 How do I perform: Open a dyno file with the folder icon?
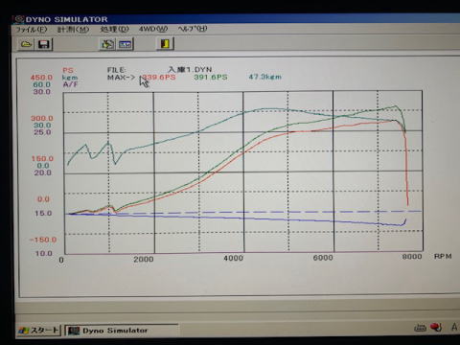[x=27, y=44]
